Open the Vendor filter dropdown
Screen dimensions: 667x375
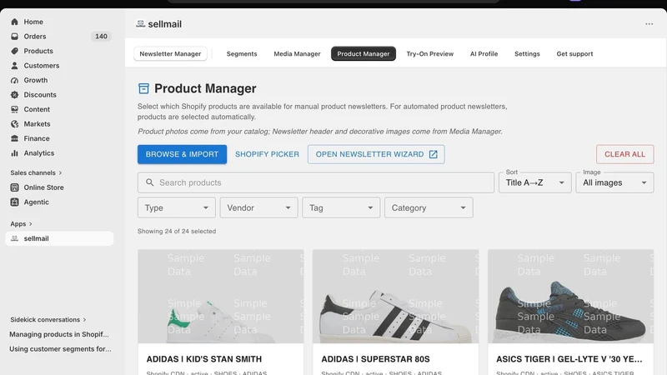point(258,207)
